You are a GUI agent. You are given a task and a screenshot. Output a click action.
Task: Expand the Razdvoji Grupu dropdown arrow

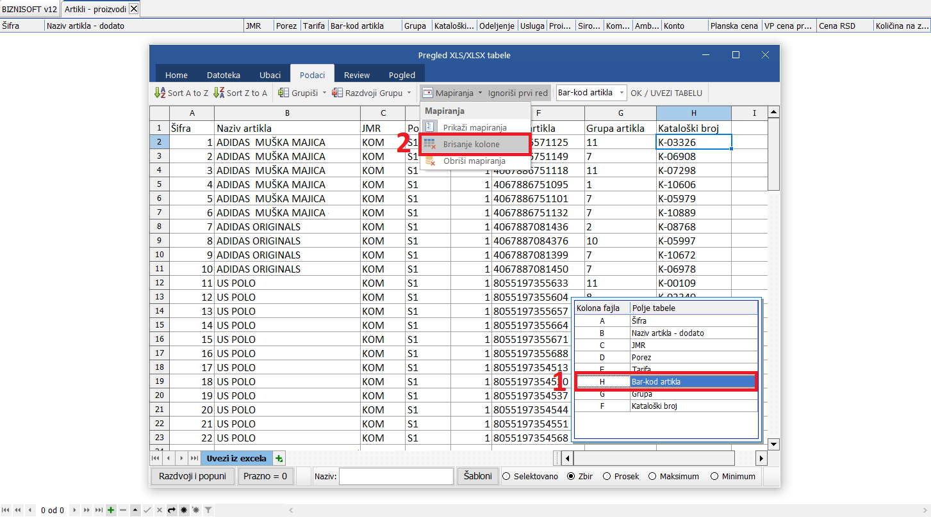click(409, 93)
